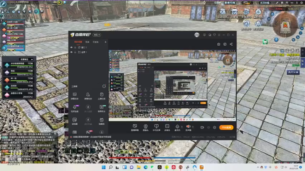Click the share icon above the preview
This screenshot has width=305, height=171.
[x=231, y=44]
